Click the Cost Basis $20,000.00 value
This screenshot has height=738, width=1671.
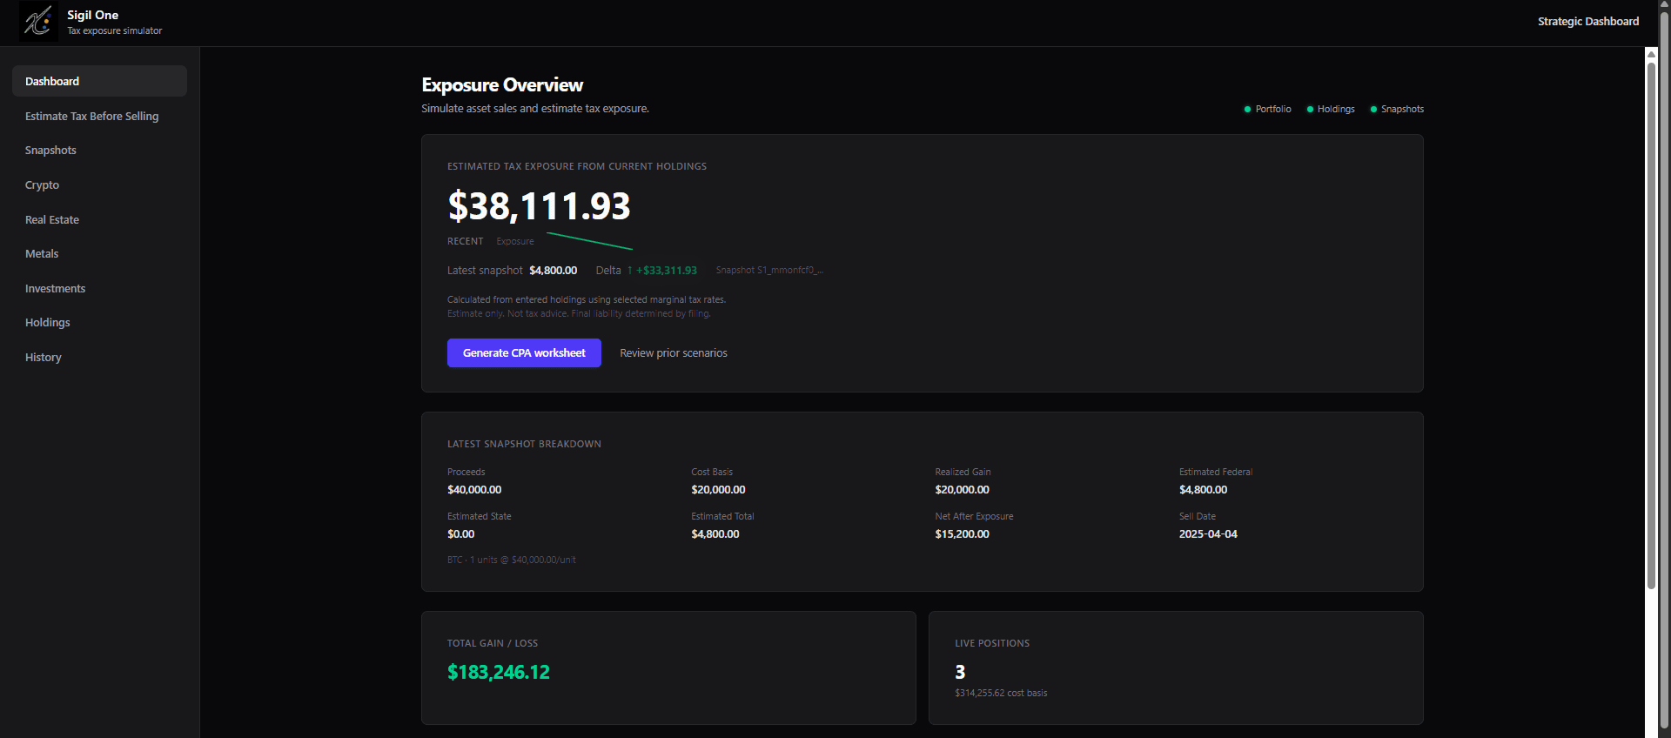point(718,490)
